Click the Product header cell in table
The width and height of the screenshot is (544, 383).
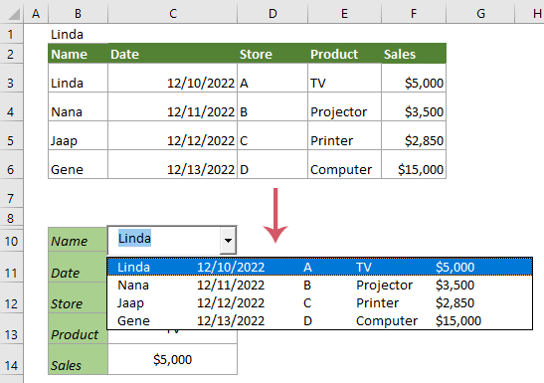click(x=344, y=54)
